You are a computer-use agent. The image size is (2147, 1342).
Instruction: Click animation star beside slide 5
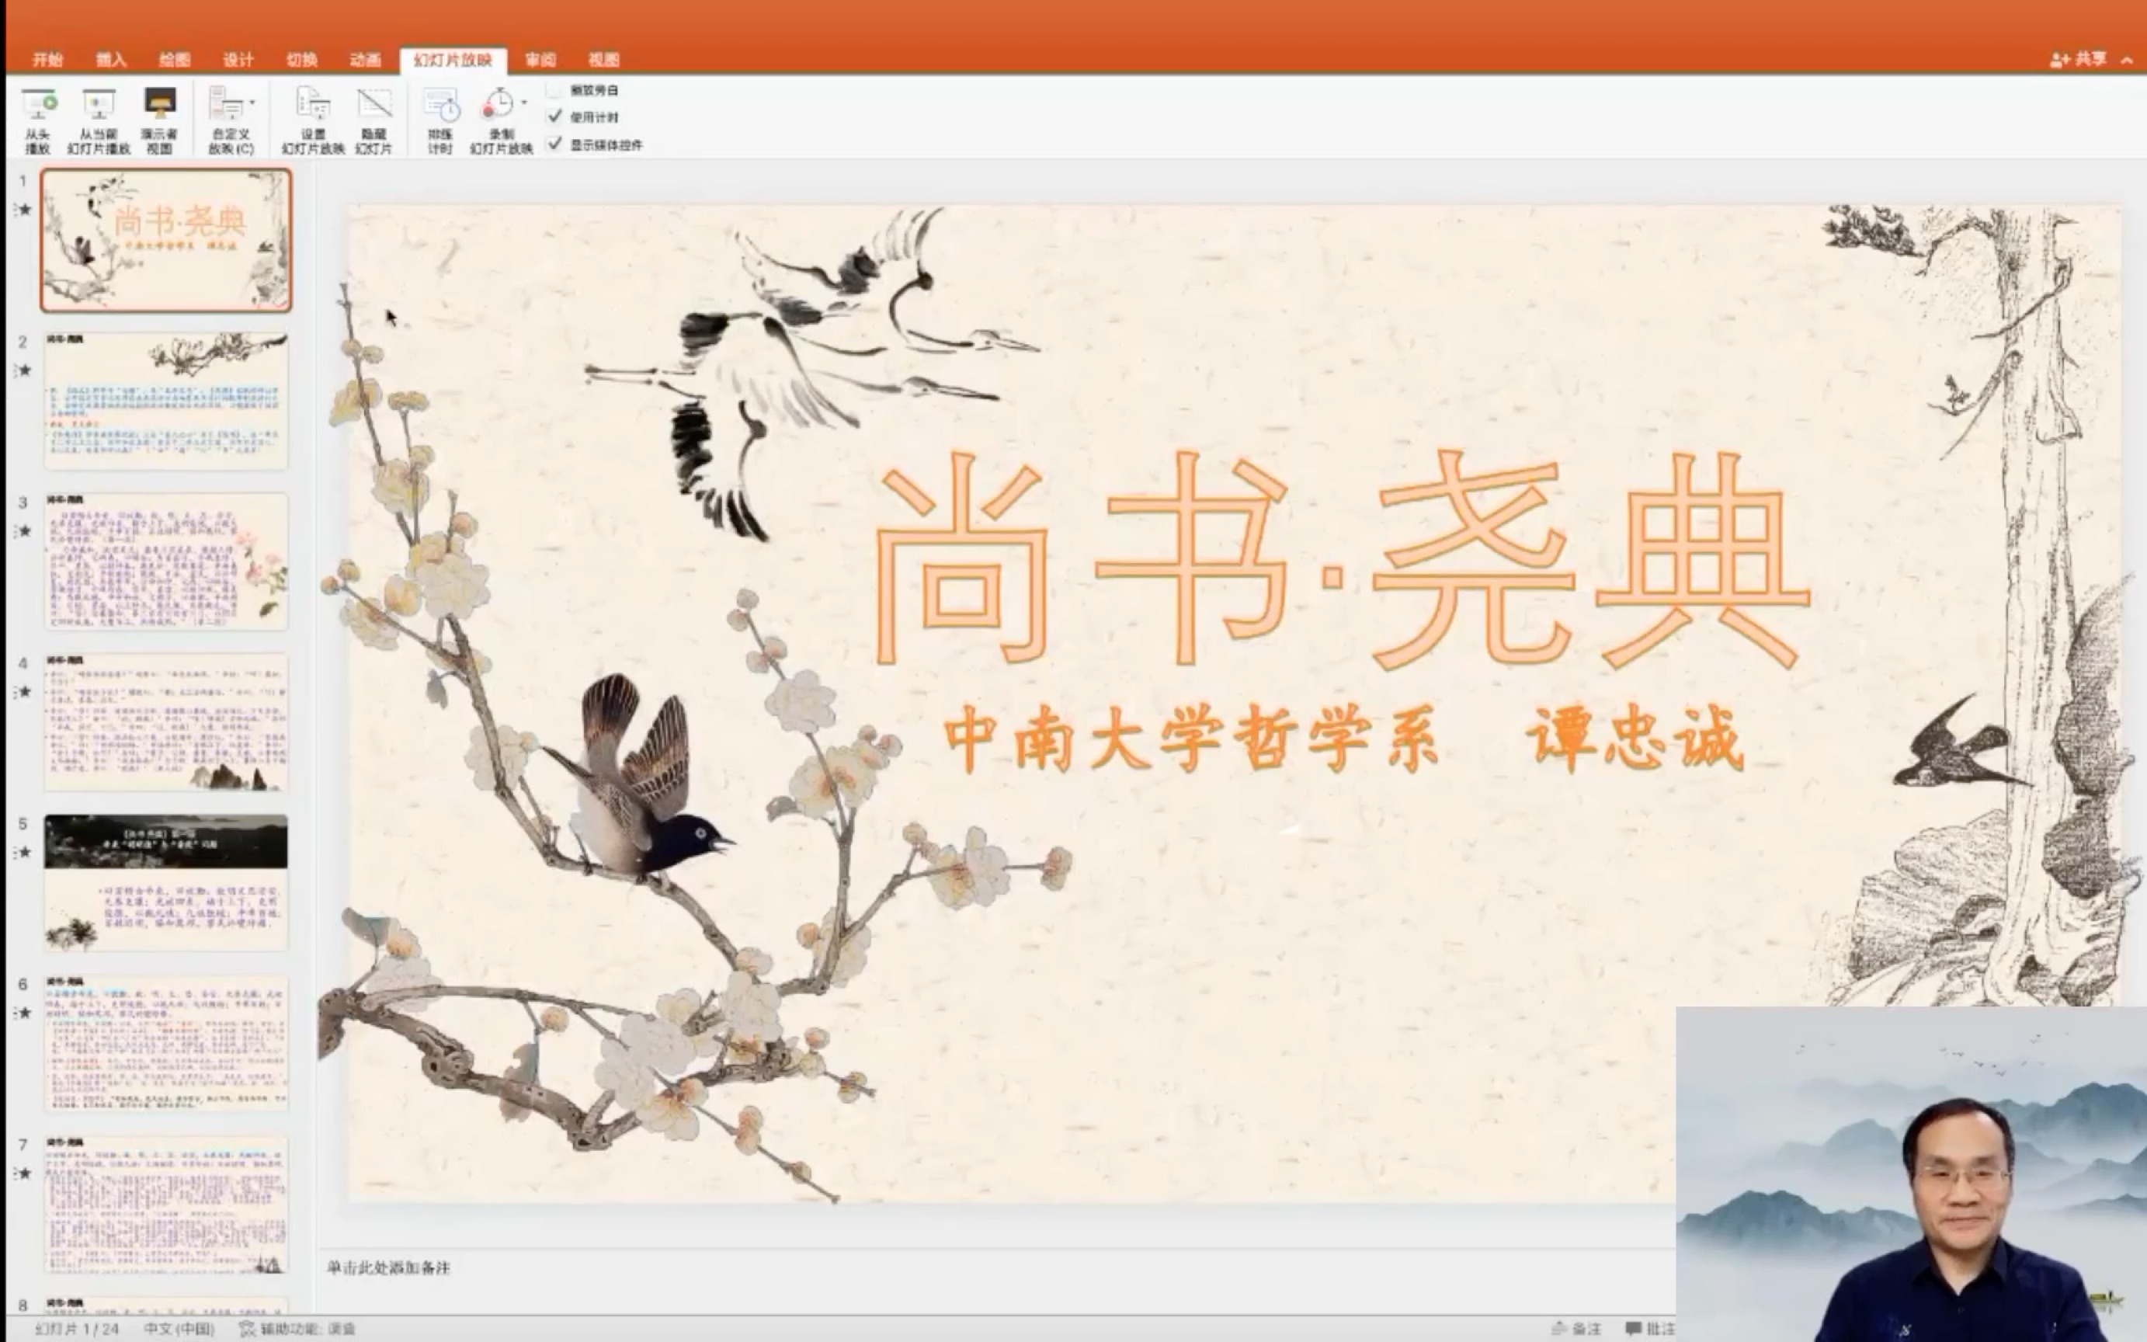[25, 852]
